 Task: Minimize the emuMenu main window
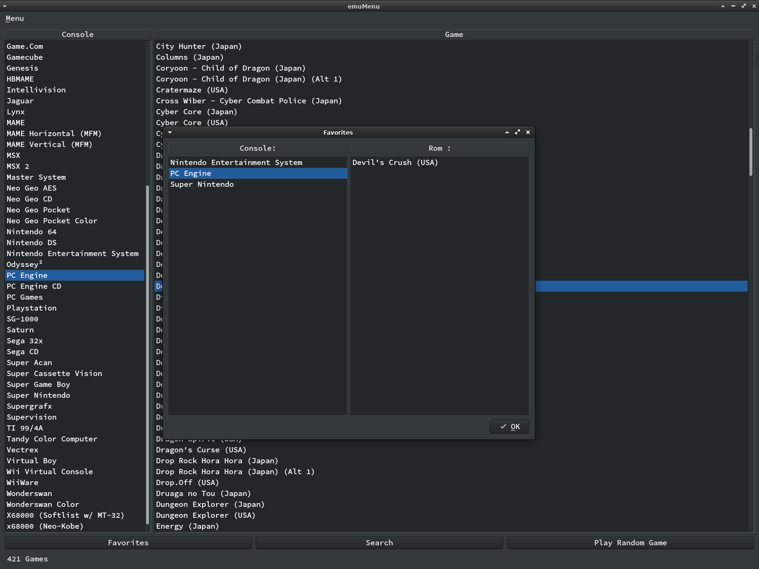tap(733, 6)
